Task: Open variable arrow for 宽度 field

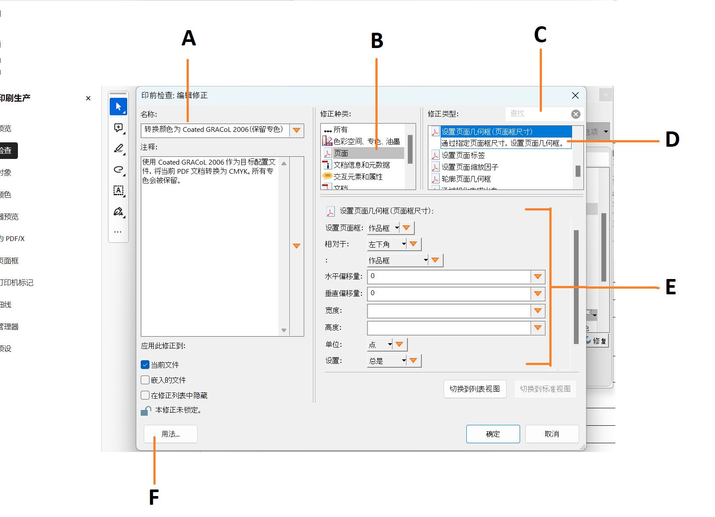Action: pyautogui.click(x=538, y=310)
